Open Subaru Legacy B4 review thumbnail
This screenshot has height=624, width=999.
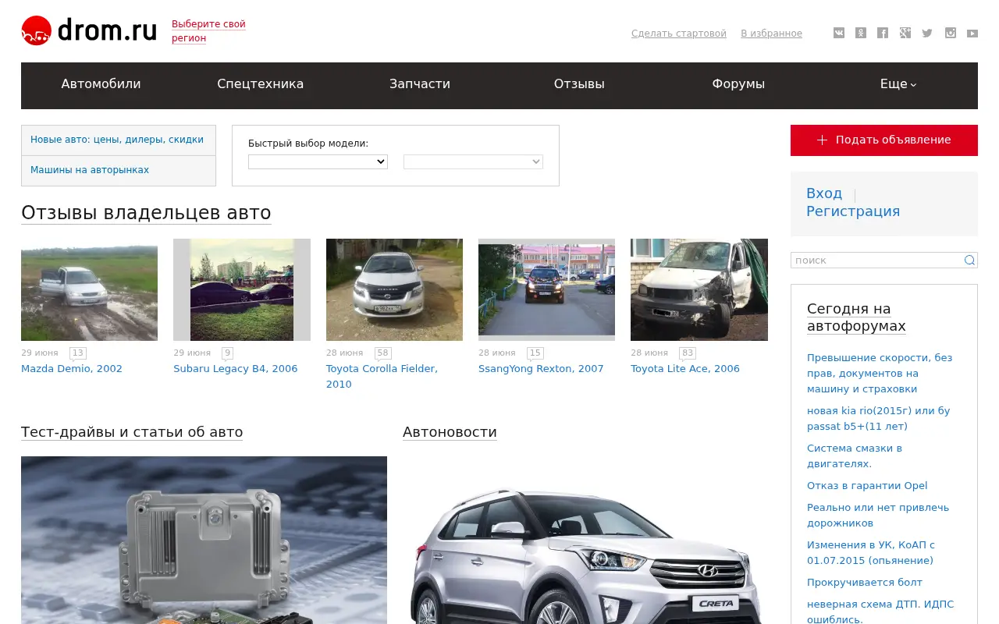coord(242,289)
